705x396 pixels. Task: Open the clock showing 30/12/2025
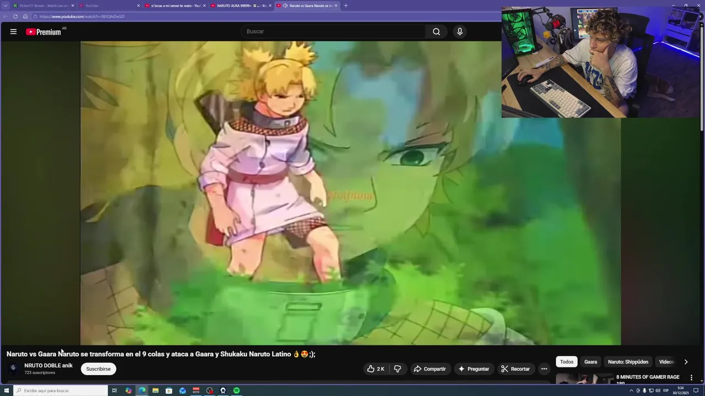pos(681,391)
